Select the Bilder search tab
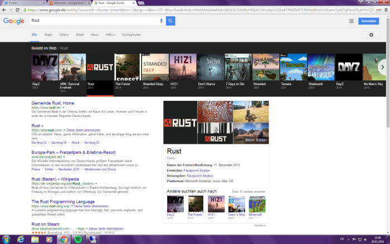390x244 pixels. 80,35
